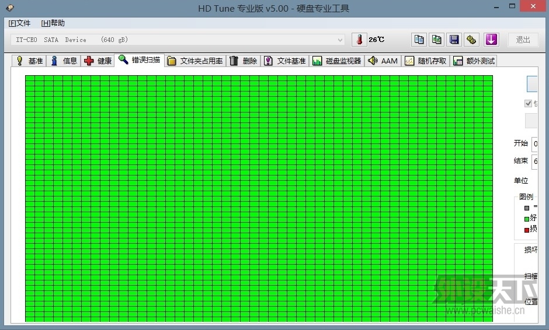Click the 退出 exit button

click(x=523, y=40)
